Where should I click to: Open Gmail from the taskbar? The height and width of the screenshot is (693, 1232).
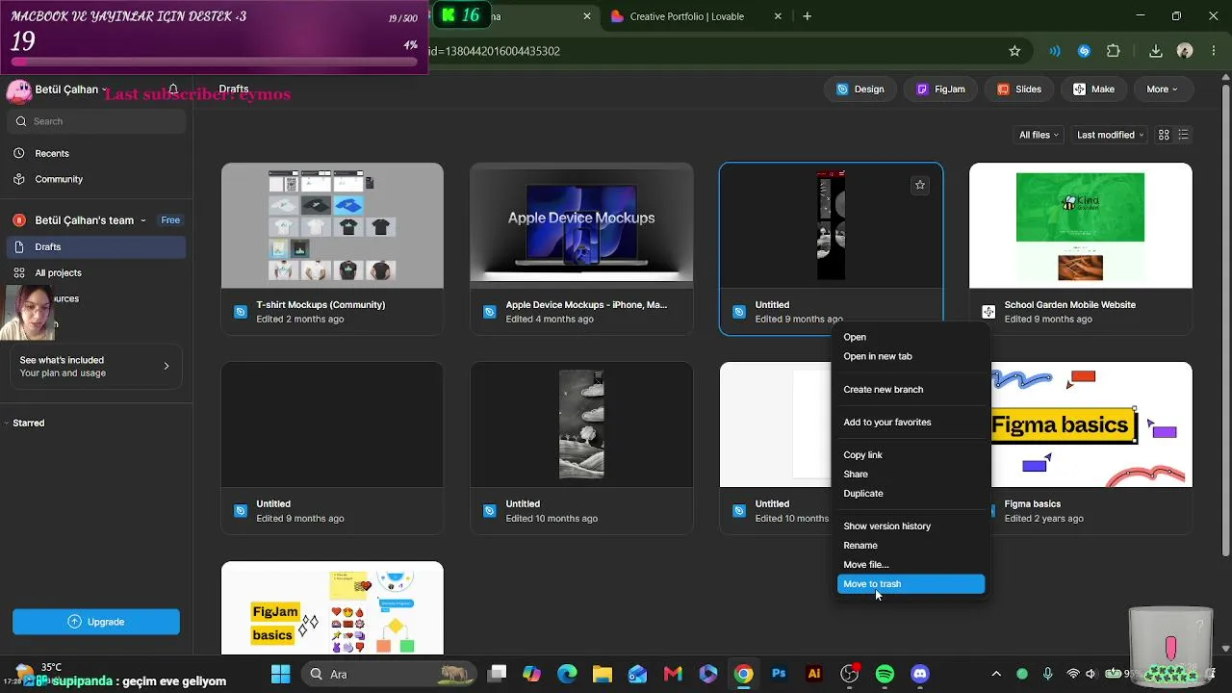[x=673, y=674]
